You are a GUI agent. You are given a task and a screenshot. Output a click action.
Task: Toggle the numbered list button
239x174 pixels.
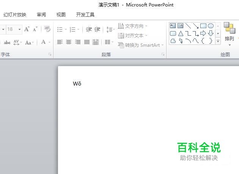tap(72, 29)
